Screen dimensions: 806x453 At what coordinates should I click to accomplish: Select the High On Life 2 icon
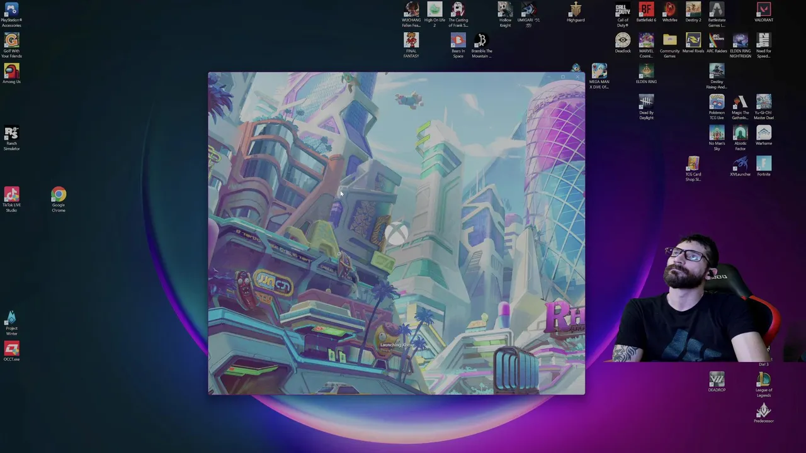coord(434,14)
